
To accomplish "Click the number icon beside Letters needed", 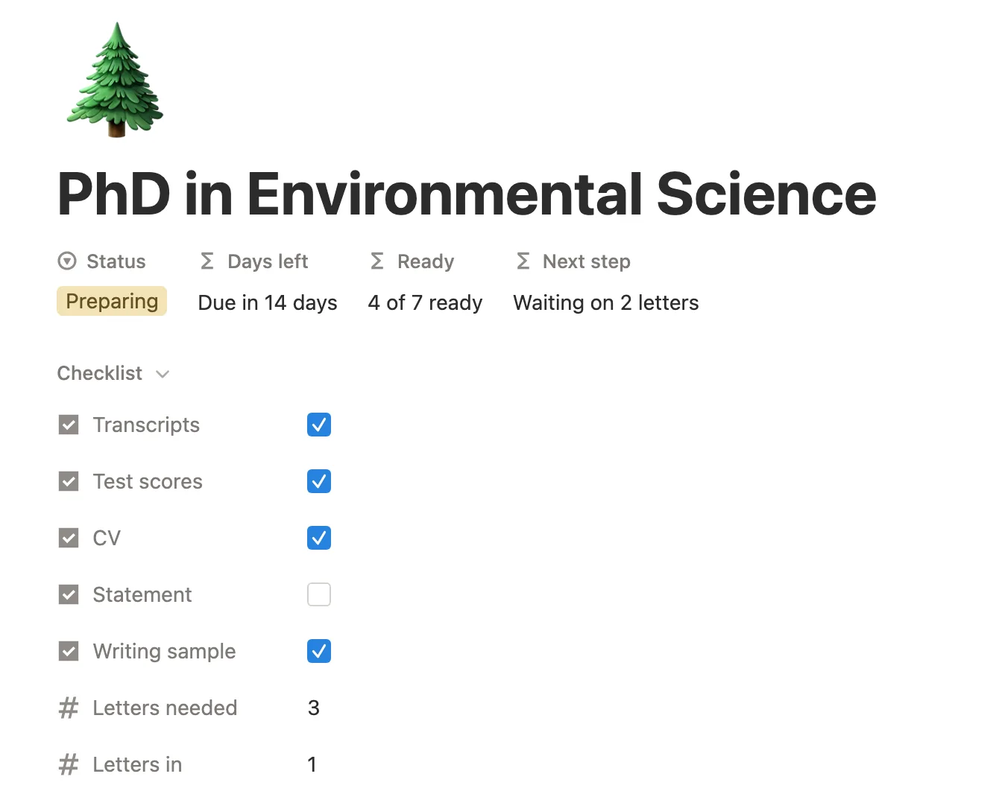I will pyautogui.click(x=69, y=708).
